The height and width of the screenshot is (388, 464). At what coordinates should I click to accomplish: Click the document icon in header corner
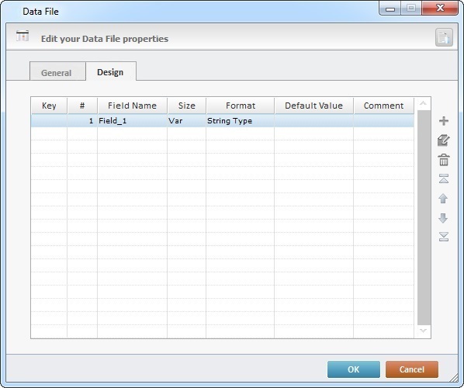coord(444,37)
